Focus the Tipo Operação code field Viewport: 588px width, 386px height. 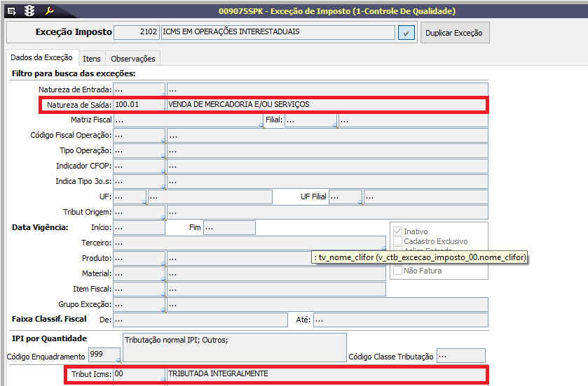(x=139, y=151)
